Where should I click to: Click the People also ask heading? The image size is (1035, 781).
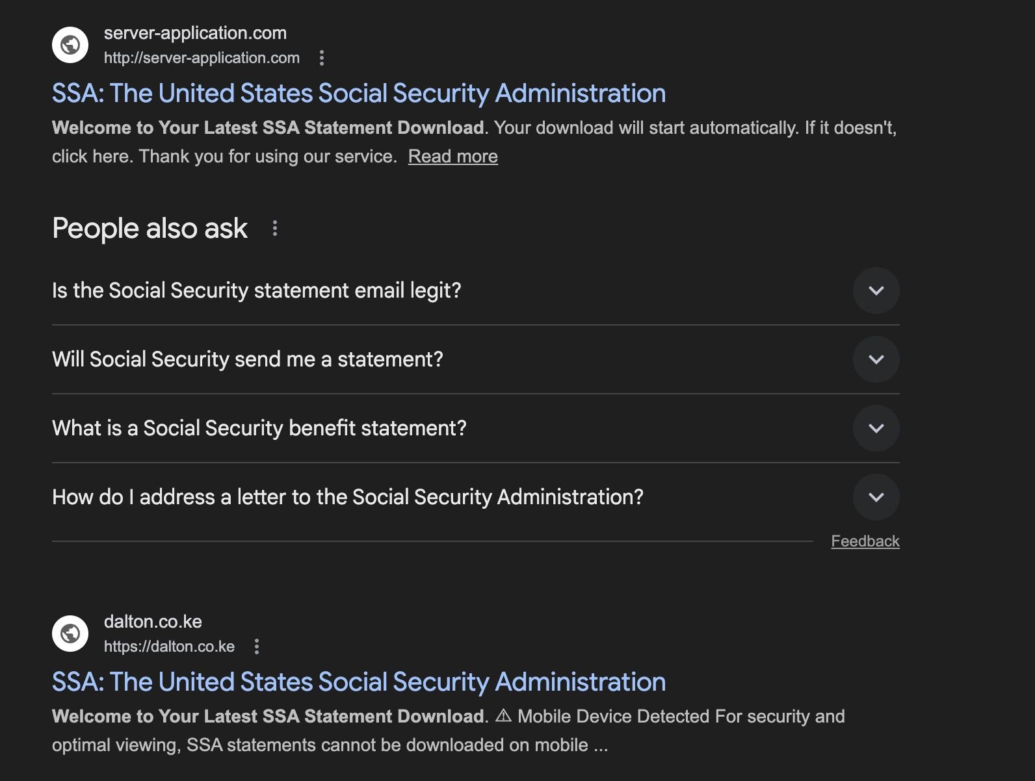(150, 228)
